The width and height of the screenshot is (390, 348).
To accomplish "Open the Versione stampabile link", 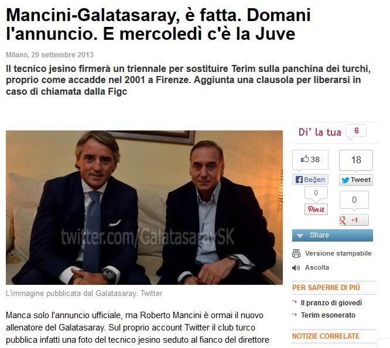I will (x=338, y=253).
